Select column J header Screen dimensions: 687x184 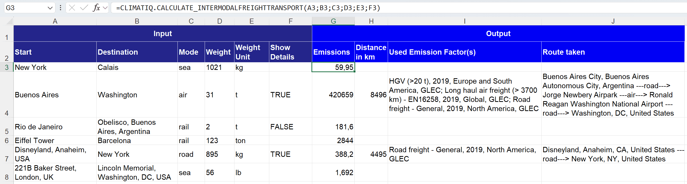613,21
